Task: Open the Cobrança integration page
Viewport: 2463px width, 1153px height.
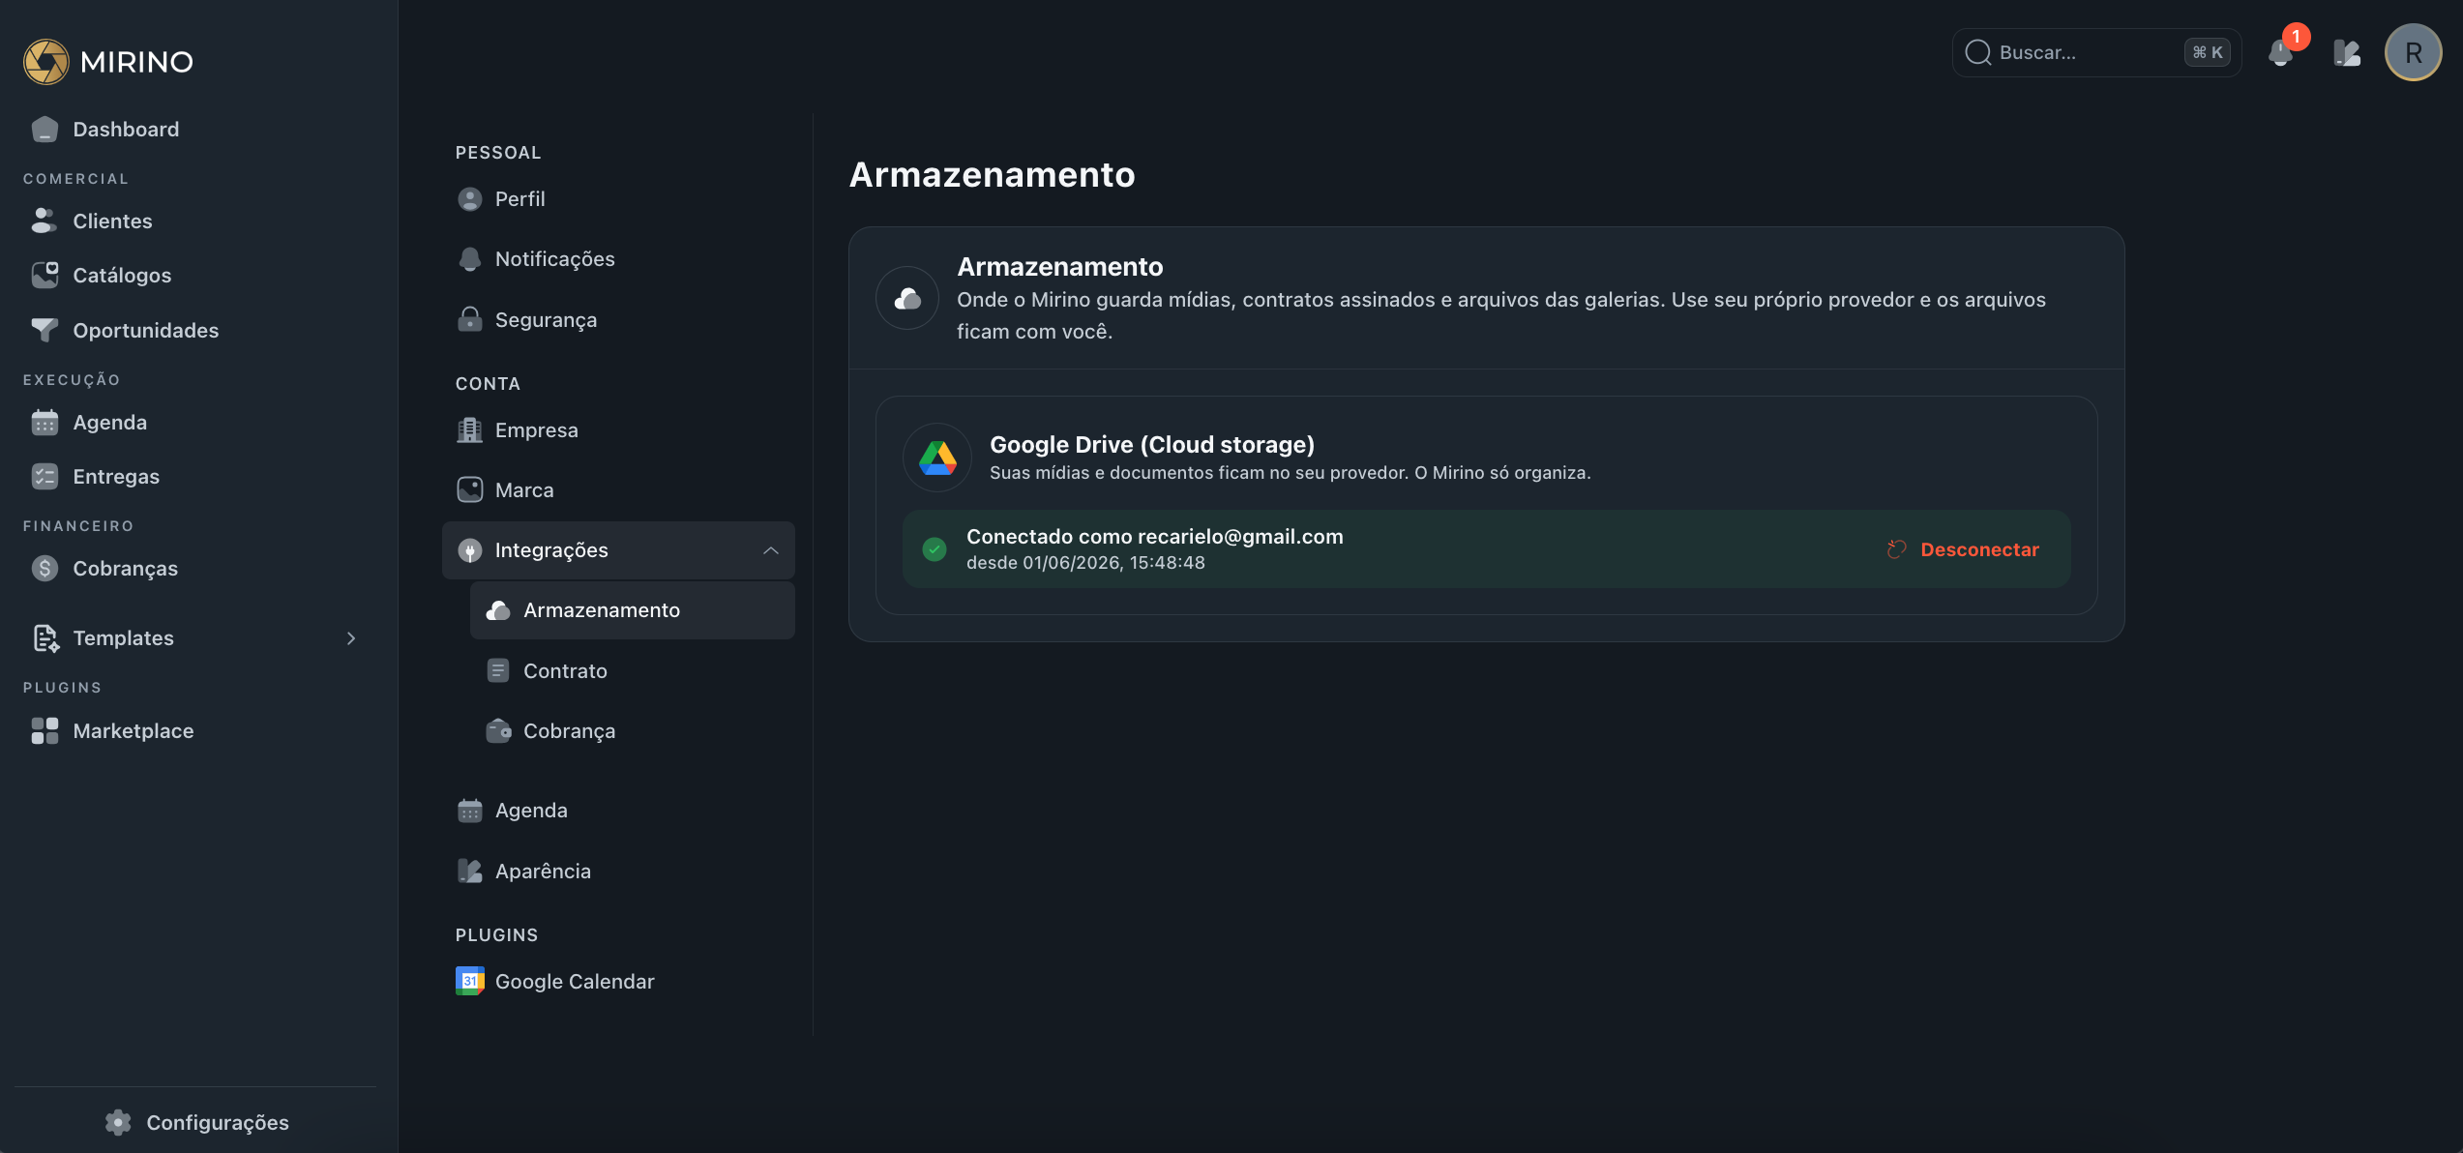Action: coord(633,730)
